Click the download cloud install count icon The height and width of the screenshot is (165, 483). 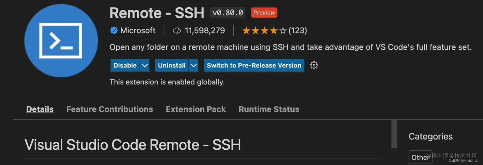point(177,31)
